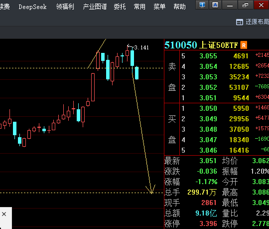This screenshot has width=269, height=229.
Task: Click the 还原布局 button
Action: coord(253,22)
